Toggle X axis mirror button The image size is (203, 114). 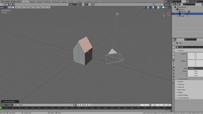156,4
